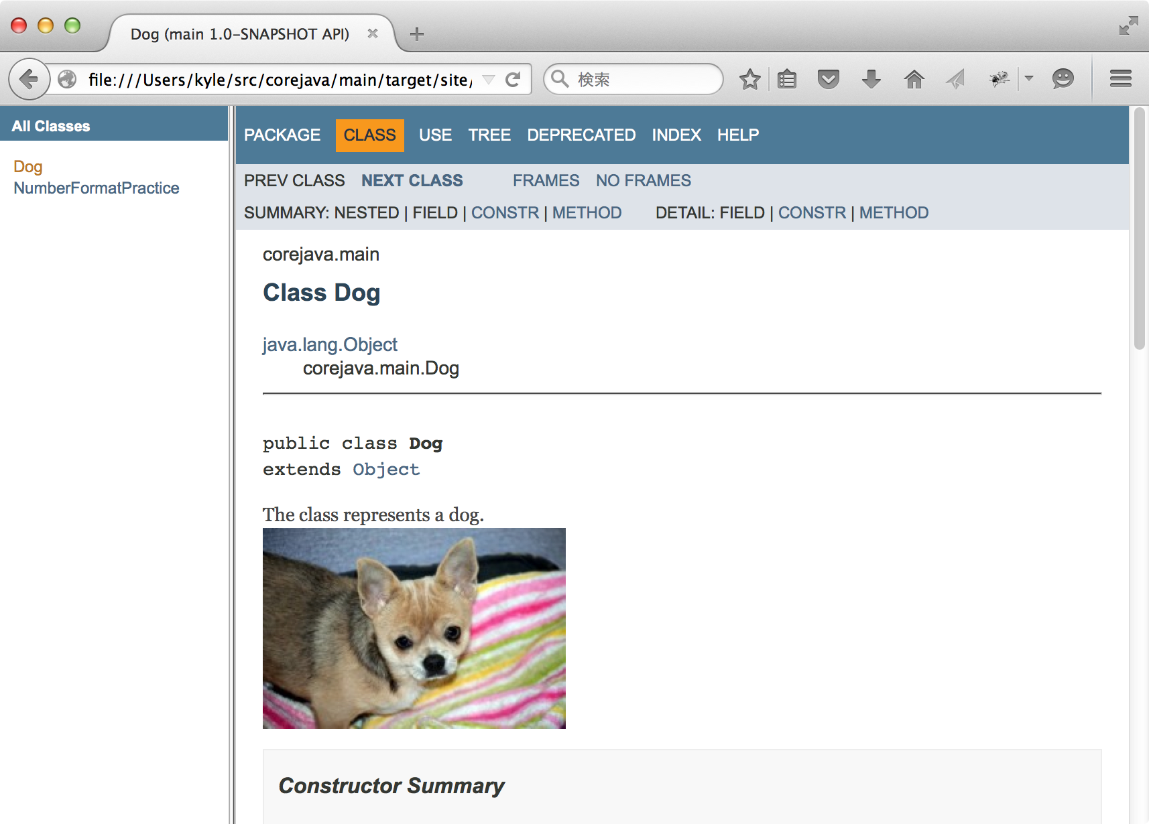1149x824 pixels.
Task: Go to NEXT CLASS link
Action: click(412, 181)
